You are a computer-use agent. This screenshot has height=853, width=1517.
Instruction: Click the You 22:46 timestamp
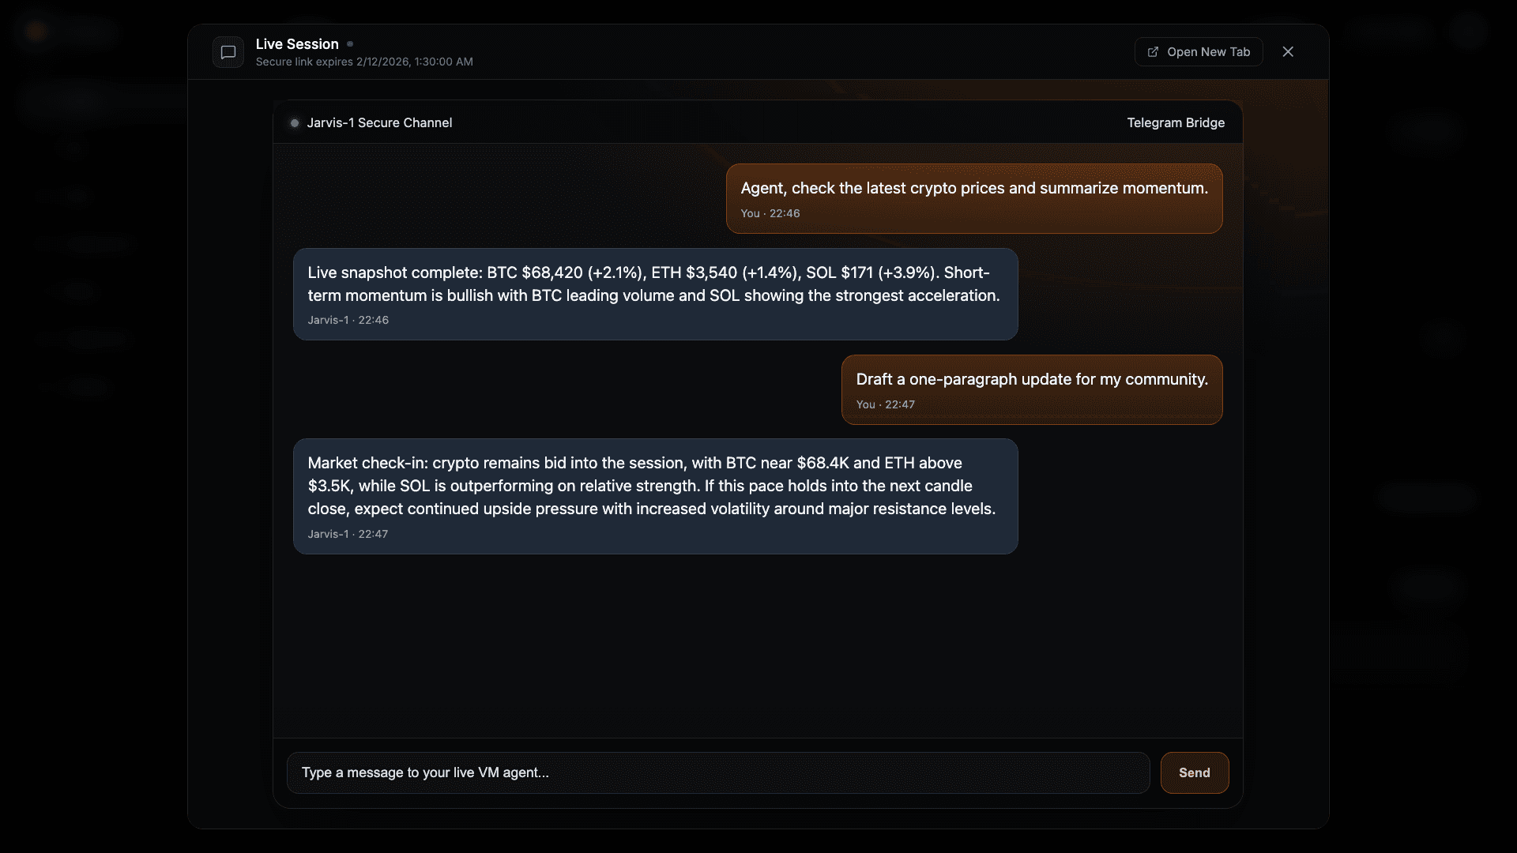770,213
